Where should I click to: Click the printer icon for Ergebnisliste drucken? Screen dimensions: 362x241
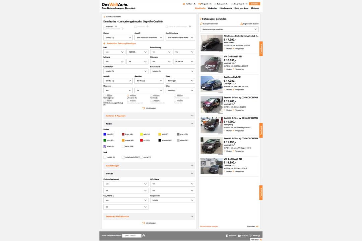pos(241,23)
